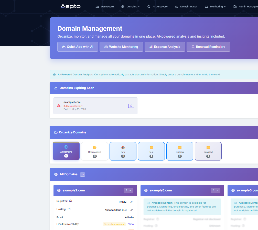Open Renewal Reminders button

tap(208, 47)
